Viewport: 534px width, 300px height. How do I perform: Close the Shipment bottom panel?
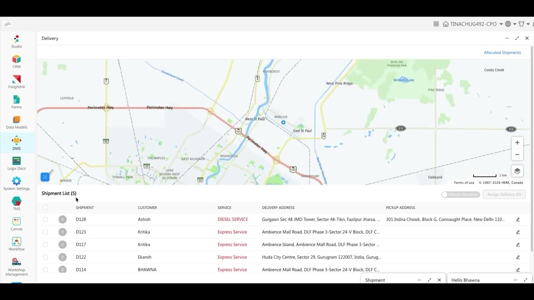[x=439, y=280]
